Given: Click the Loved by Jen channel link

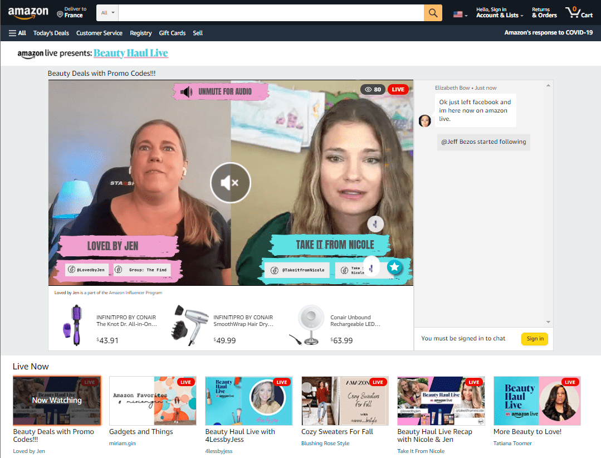Looking at the screenshot, I should (x=29, y=451).
